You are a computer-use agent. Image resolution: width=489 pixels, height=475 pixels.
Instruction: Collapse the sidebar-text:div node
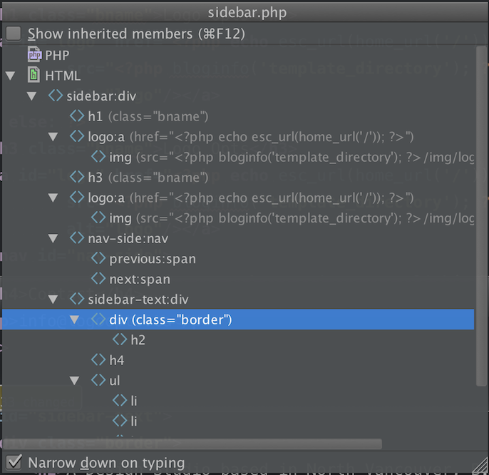53,300
